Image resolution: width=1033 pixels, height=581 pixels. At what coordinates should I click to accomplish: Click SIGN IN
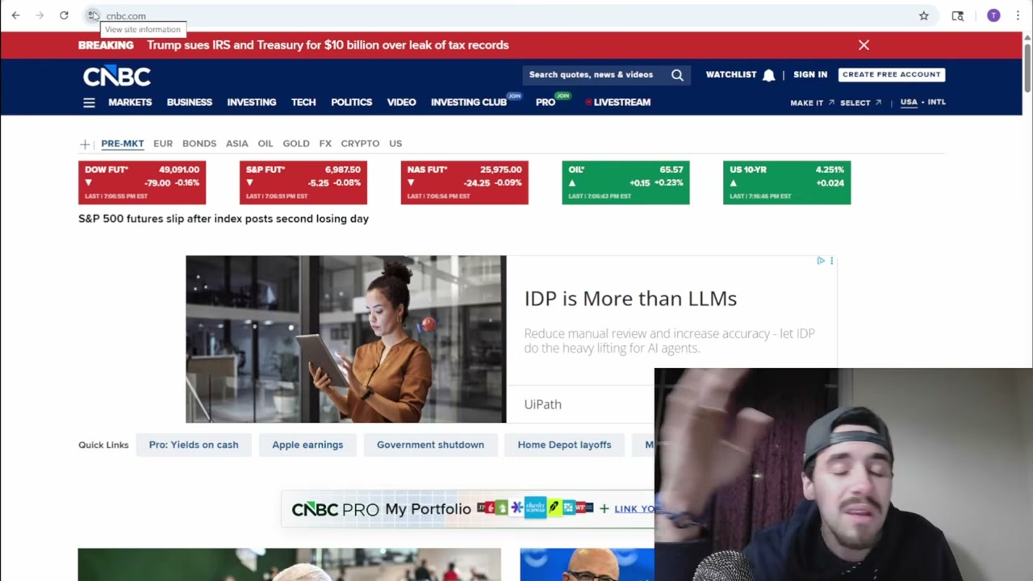tap(810, 74)
